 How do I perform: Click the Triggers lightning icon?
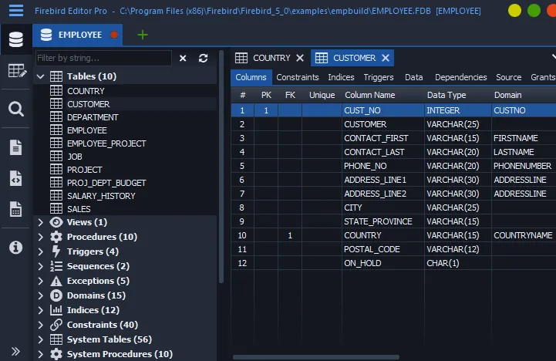tap(56, 251)
